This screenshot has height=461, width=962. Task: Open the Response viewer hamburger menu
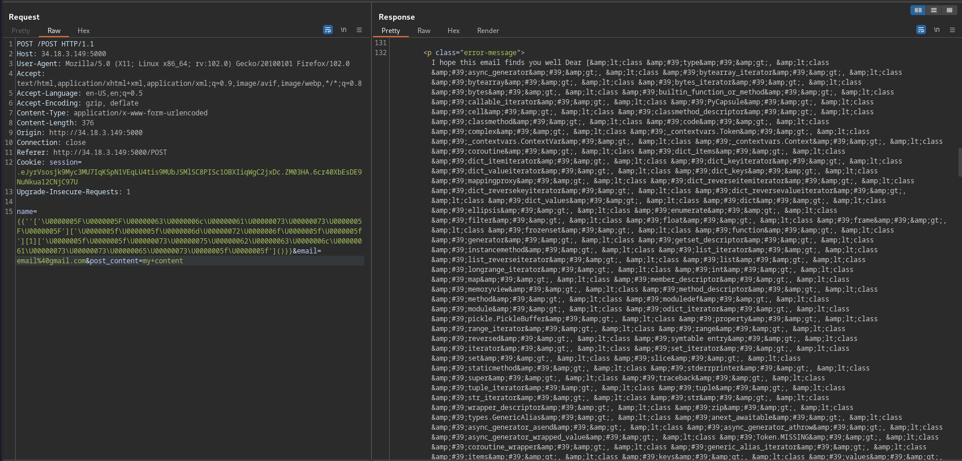coord(952,30)
